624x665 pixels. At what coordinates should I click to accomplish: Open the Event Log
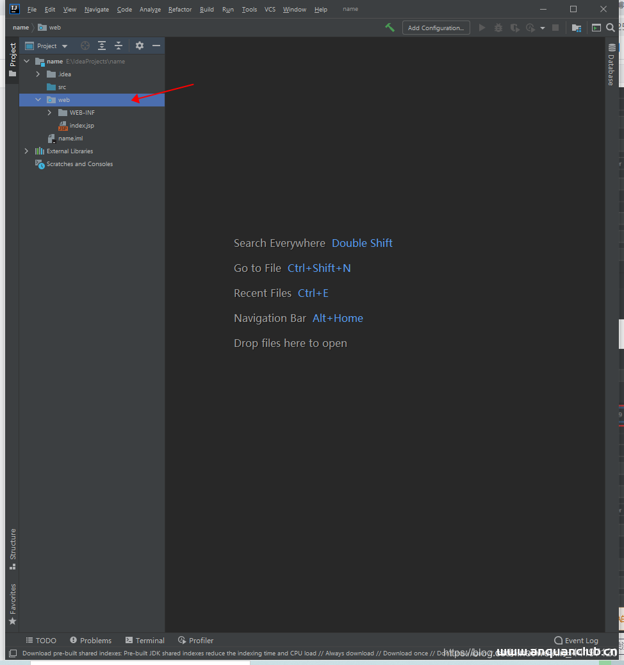tap(576, 641)
